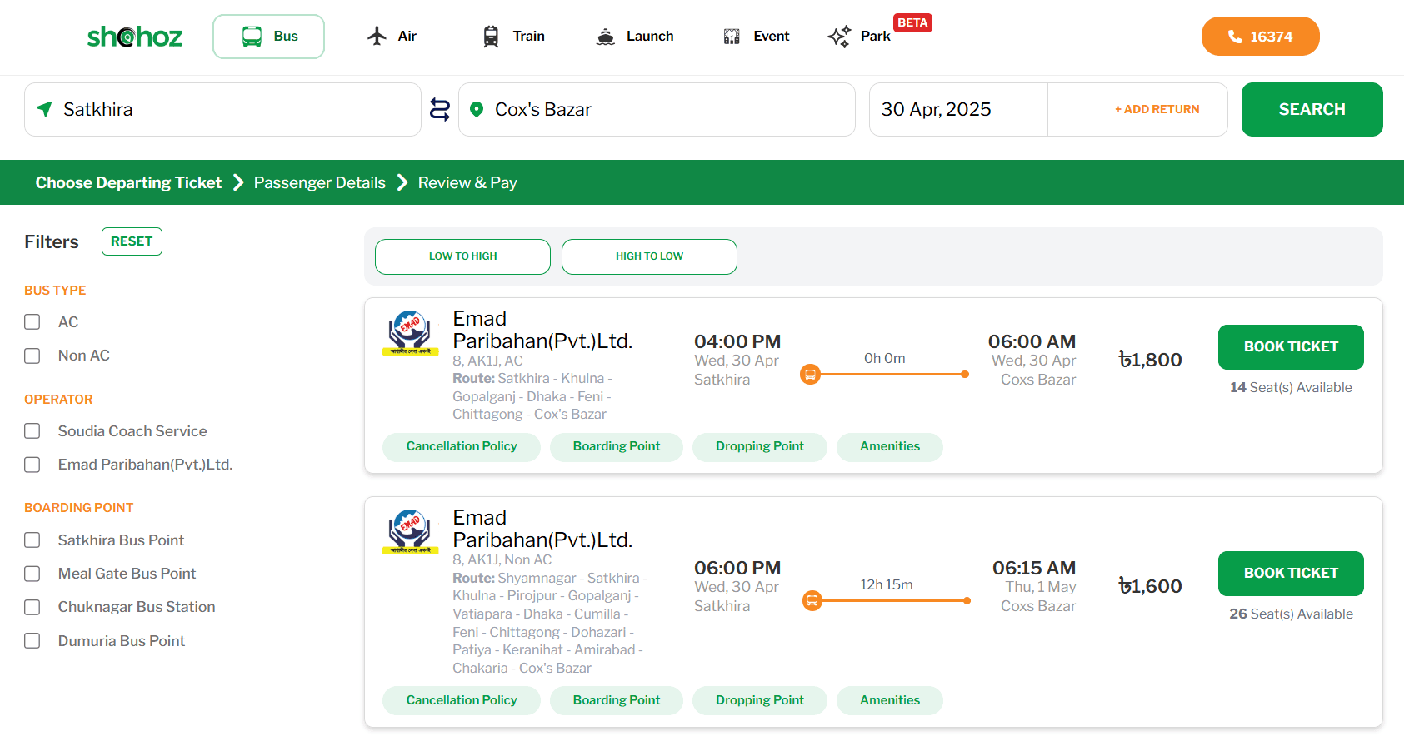Tick Meal Gate Bus Point filter
This screenshot has width=1404, height=736.
[32, 574]
